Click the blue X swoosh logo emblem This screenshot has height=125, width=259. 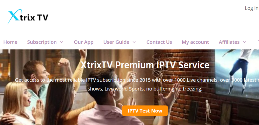point(14,16)
